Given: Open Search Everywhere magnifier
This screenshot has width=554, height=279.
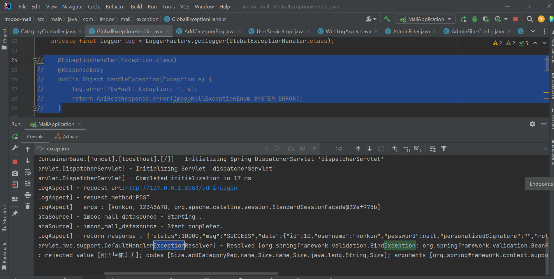Looking at the screenshot, I should pos(530,19).
